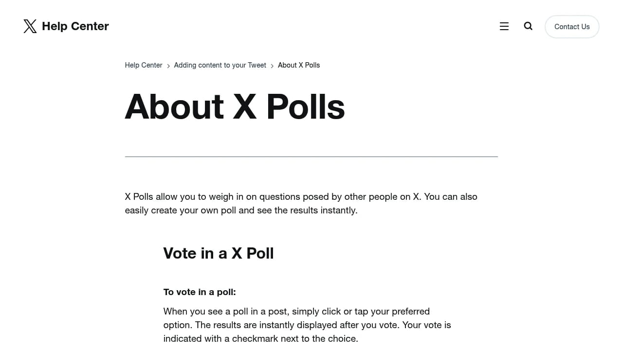Click the breadcrumb chevron after Help Center
Viewport: 623px width, 350px height.
pyautogui.click(x=168, y=65)
